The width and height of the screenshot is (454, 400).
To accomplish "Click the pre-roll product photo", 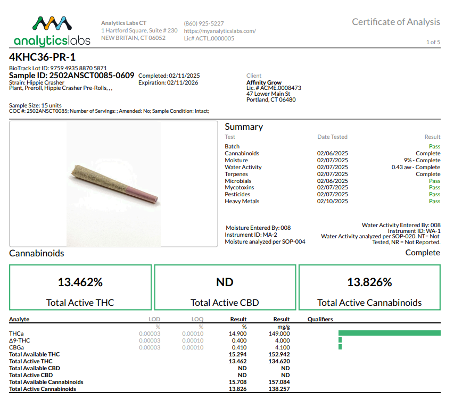I will (x=114, y=183).
